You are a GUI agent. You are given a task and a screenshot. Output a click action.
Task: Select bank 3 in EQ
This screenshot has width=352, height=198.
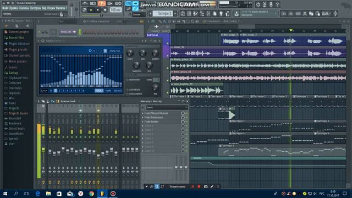click(x=63, y=91)
